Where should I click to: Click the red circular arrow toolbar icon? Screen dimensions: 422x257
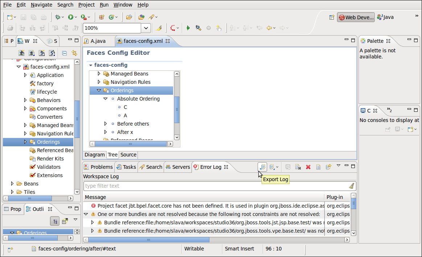click(x=173, y=28)
